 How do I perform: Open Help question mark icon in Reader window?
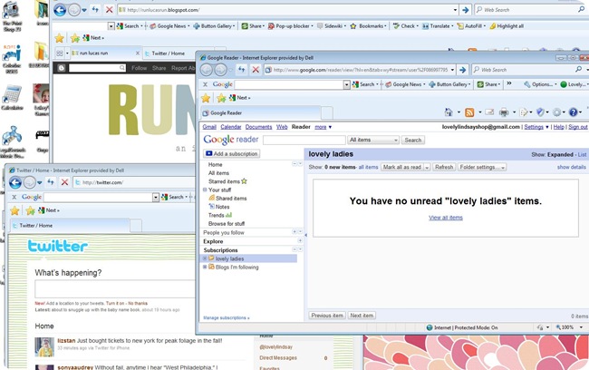(x=573, y=112)
